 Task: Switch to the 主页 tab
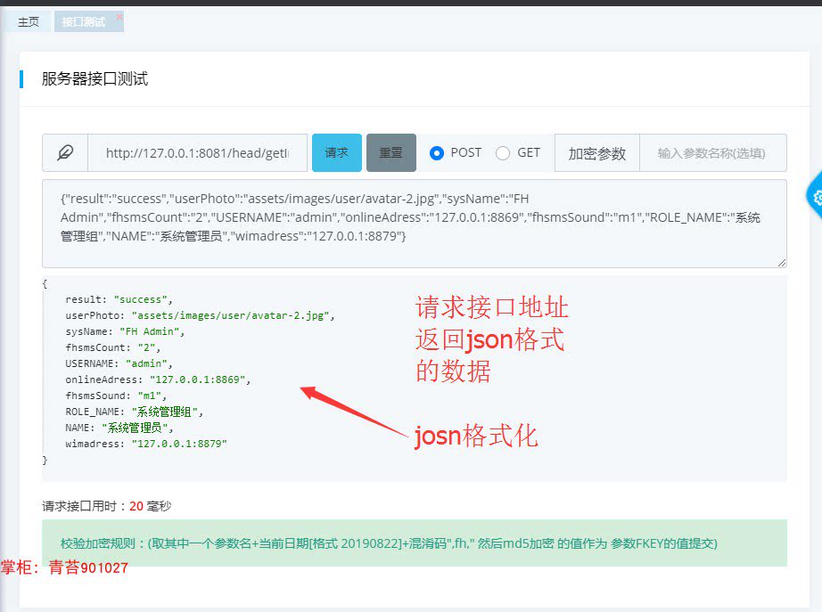29,22
